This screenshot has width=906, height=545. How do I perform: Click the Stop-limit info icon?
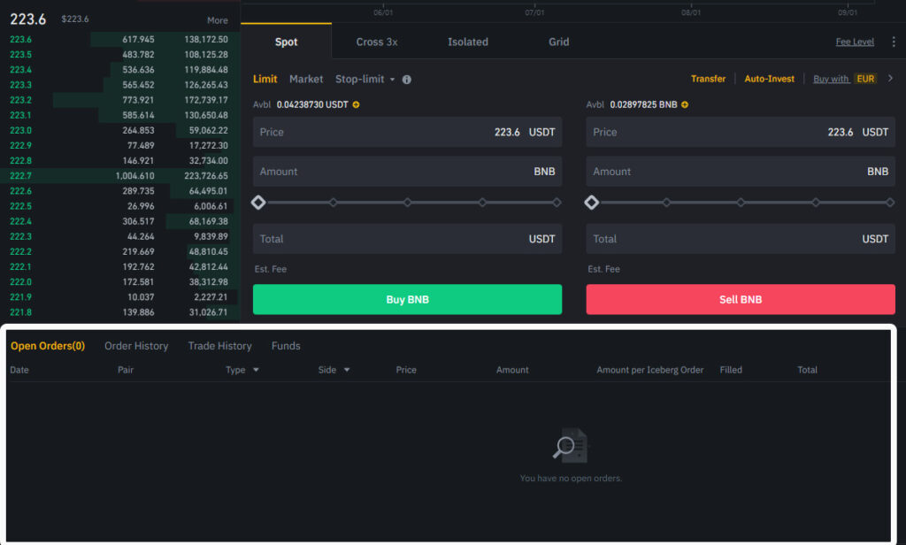coord(407,80)
